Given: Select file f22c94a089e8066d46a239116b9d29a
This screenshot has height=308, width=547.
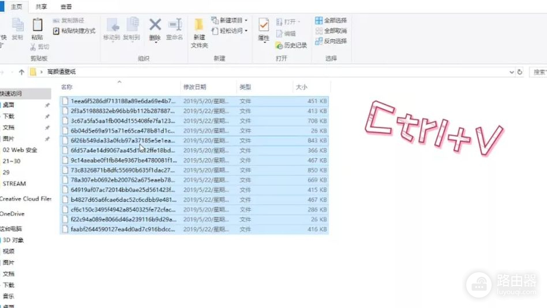Looking at the screenshot, I should pos(194,219).
